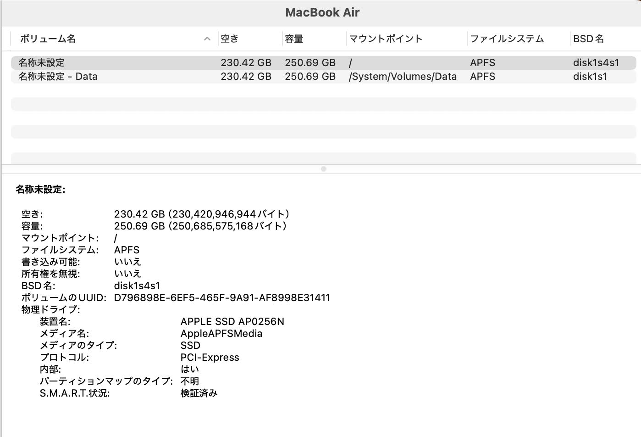This screenshot has width=641, height=437.
Task: Click the マウントポイント column header
Action: point(385,39)
